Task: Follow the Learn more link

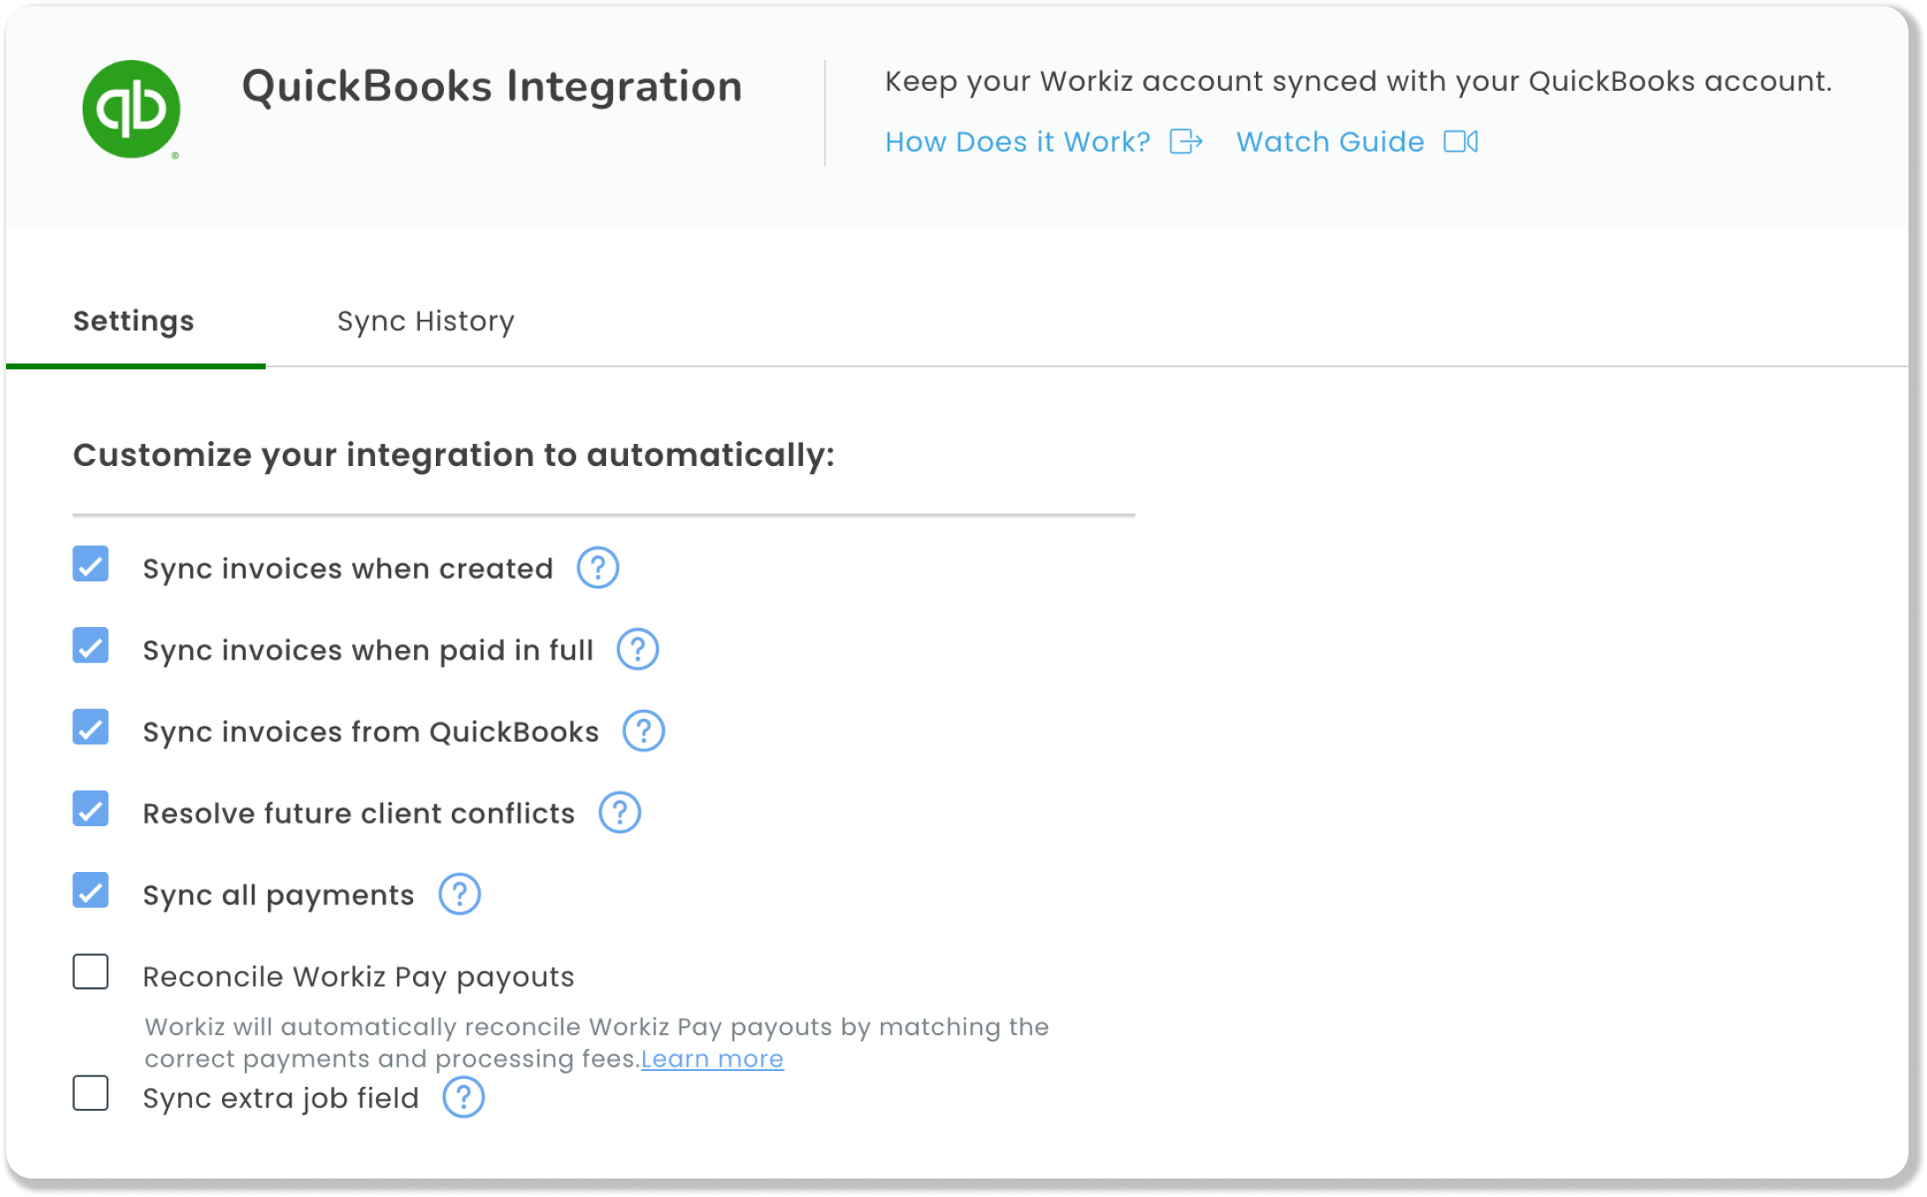Action: tap(712, 1059)
